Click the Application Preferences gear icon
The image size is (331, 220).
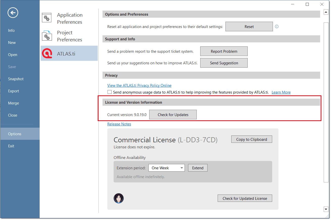tap(47, 18)
